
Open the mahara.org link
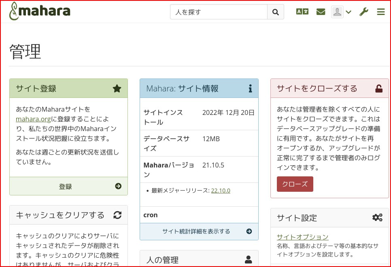pyautogui.click(x=34, y=119)
